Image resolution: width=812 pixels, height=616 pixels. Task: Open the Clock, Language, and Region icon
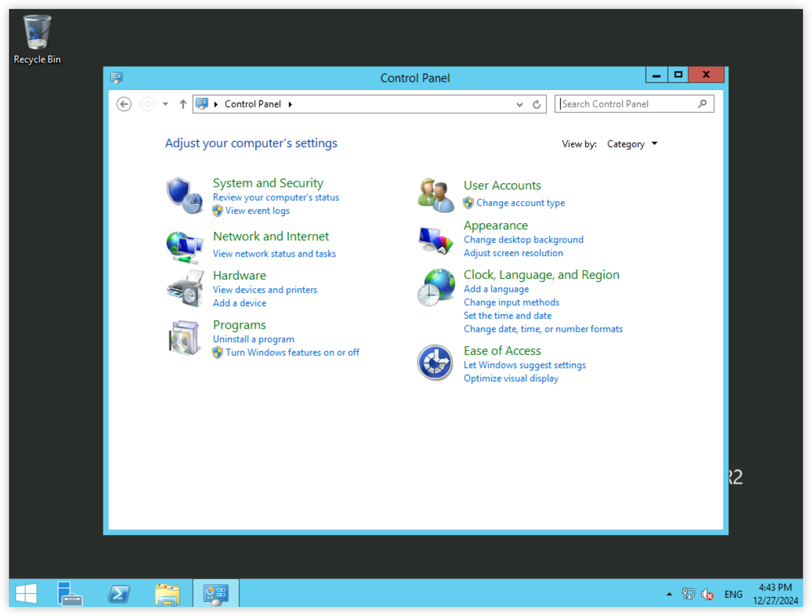point(436,287)
